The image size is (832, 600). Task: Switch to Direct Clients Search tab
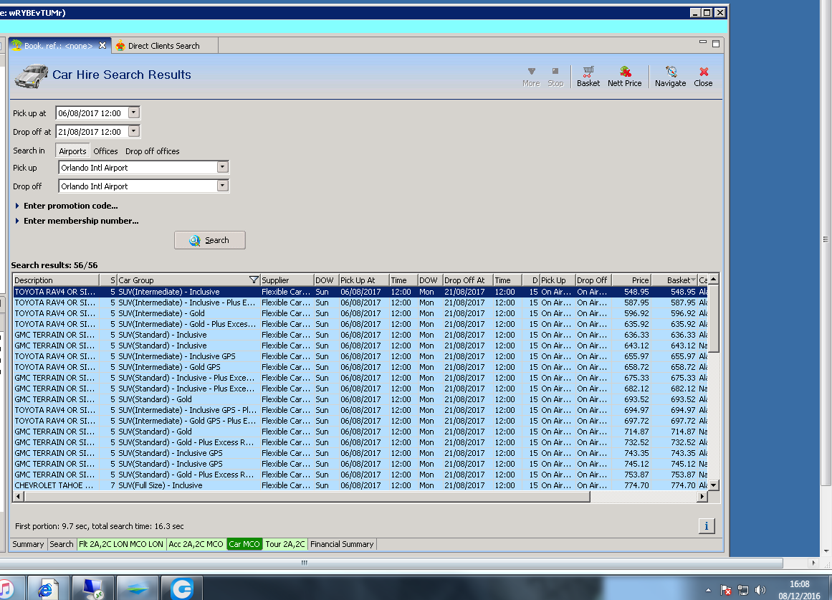click(164, 46)
